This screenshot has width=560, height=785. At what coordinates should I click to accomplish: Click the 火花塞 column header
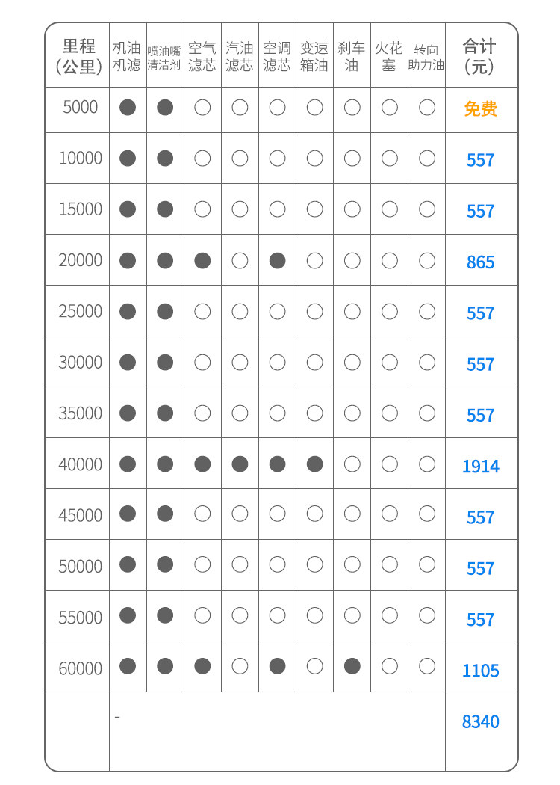[389, 56]
